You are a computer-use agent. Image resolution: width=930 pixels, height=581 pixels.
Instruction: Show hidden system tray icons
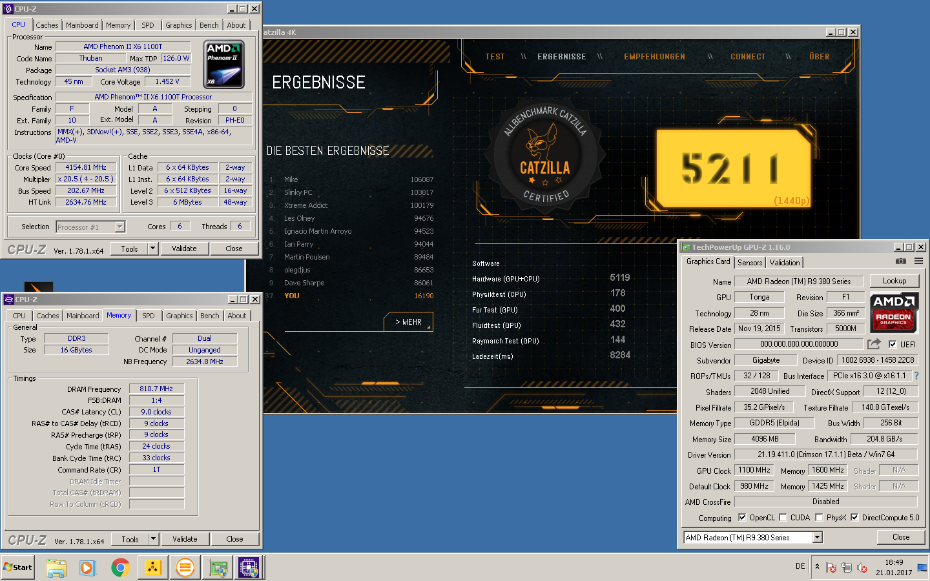pos(817,567)
